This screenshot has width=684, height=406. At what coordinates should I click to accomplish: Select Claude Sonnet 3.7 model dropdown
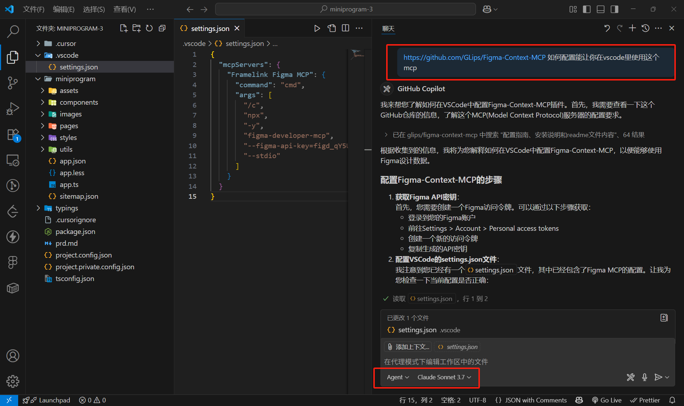(444, 377)
